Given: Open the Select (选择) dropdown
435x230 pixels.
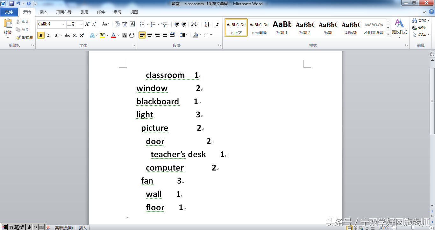Looking at the screenshot, I should [x=421, y=34].
